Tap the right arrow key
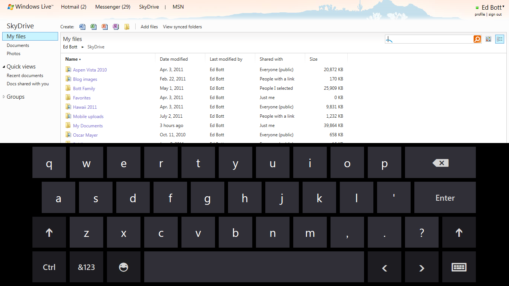The height and width of the screenshot is (286, 509). click(422, 267)
